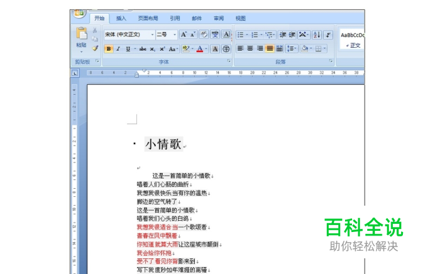Toggle Align Left
The height and width of the screenshot is (274, 435).
coord(240,48)
